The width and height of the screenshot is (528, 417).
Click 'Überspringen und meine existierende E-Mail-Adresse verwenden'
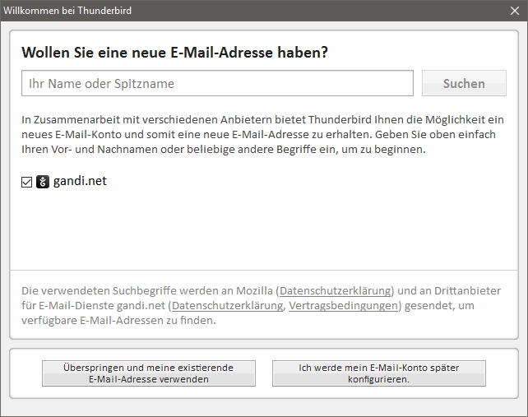149,373
